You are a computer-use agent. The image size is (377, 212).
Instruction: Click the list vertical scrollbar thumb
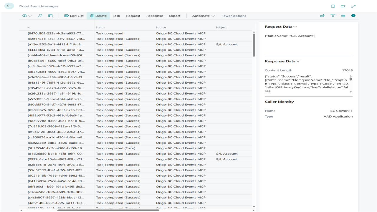(254, 45)
